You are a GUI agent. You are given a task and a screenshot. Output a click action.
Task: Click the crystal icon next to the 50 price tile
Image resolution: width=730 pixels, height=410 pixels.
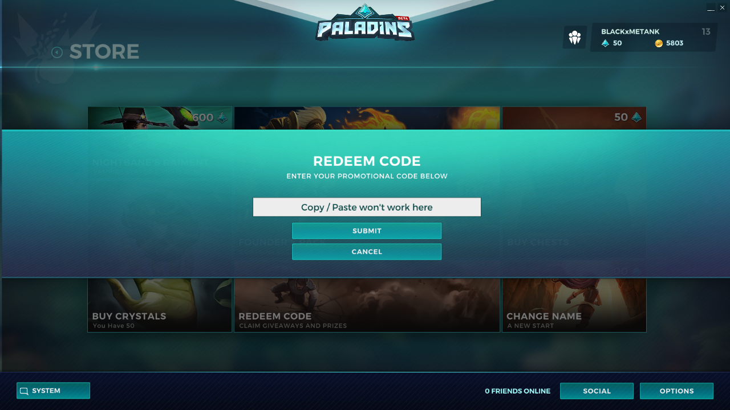636,117
